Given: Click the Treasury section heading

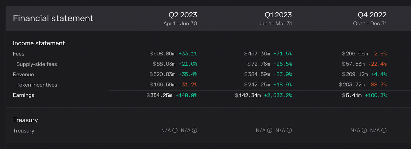Looking at the screenshot, I should (x=25, y=120).
